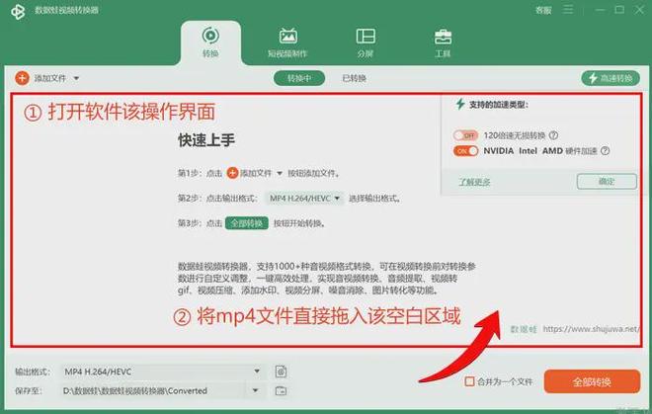The height and width of the screenshot is (414, 652).
Task: Maximize the converter window
Action: (x=619, y=9)
